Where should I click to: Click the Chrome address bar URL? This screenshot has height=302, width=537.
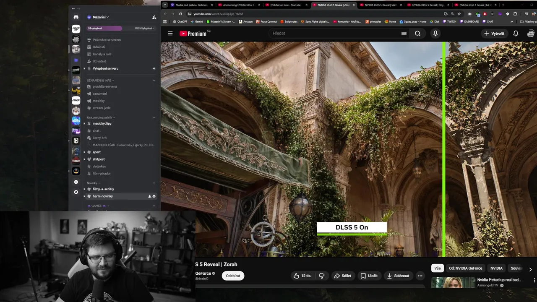pos(218,14)
